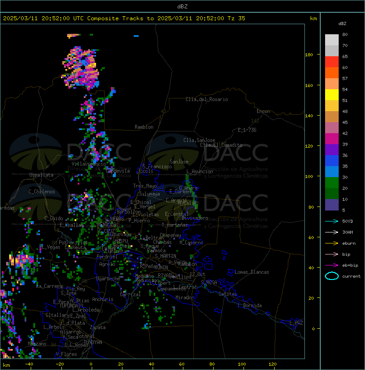Click the 'dBZ' heading above the color scale
The image size is (365, 370).
342,24
